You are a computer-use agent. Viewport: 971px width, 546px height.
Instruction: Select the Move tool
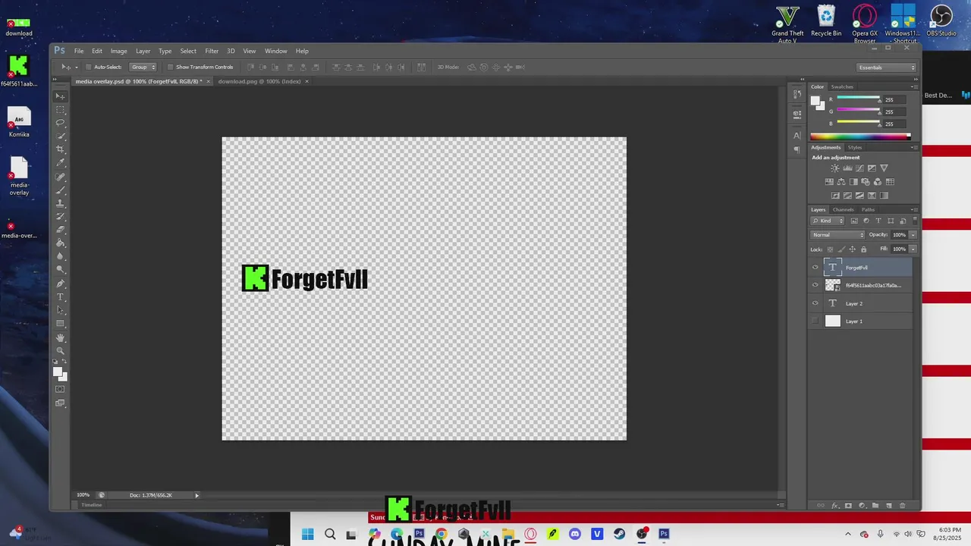[x=61, y=96]
